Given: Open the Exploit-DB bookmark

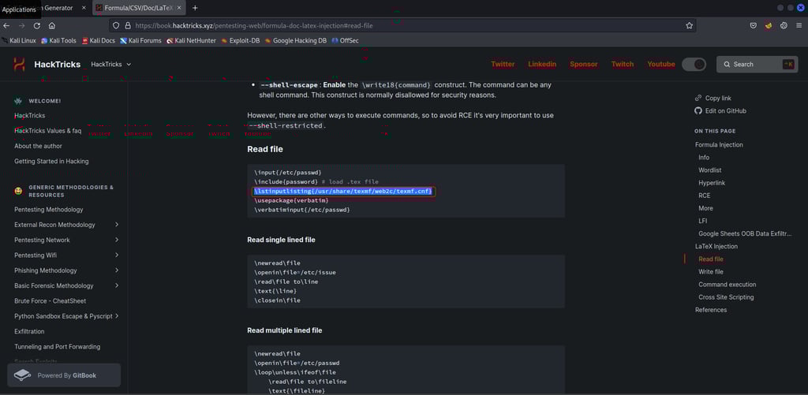Looking at the screenshot, I should [240, 40].
